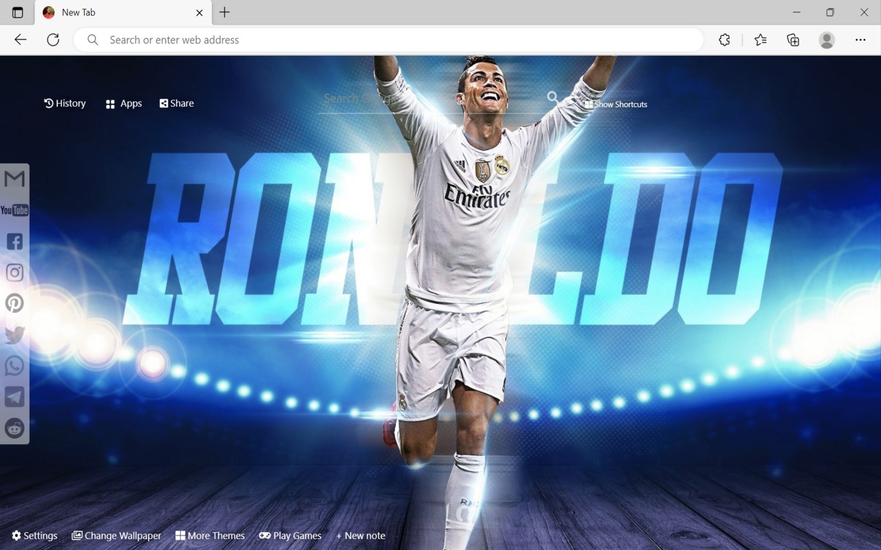The width and height of the screenshot is (881, 550).
Task: Open Facebook from the sidebar
Action: pos(14,241)
